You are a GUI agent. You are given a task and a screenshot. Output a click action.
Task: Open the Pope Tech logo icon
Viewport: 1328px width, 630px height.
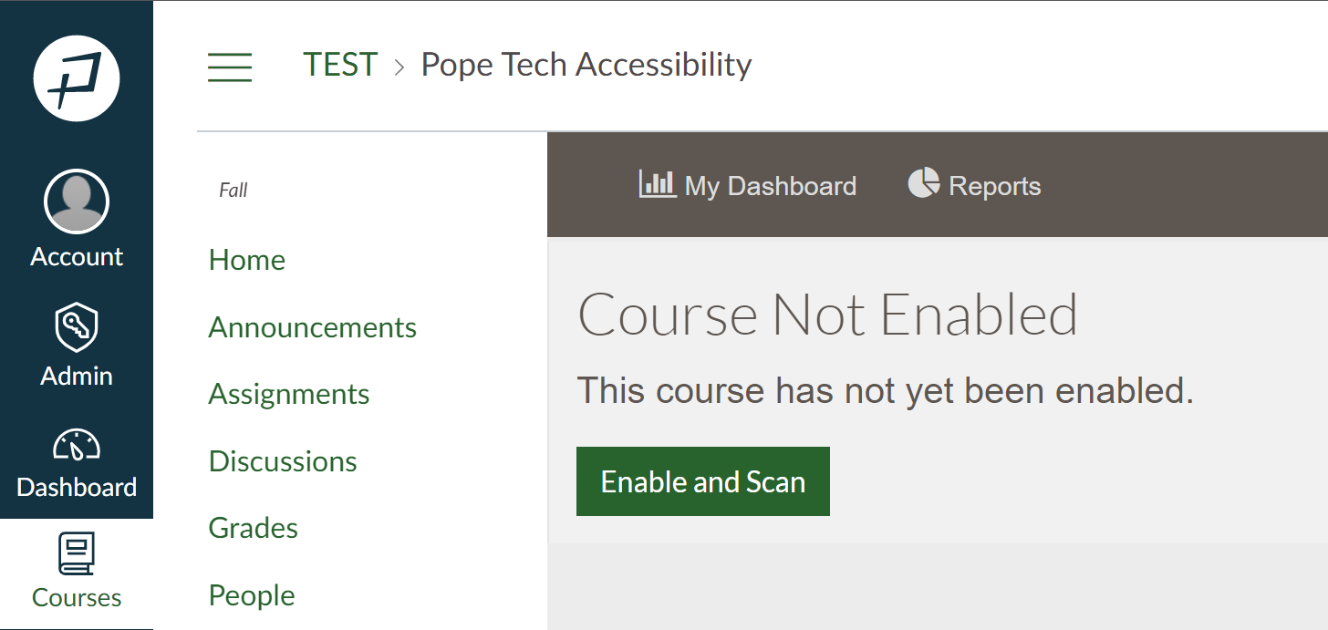click(77, 78)
